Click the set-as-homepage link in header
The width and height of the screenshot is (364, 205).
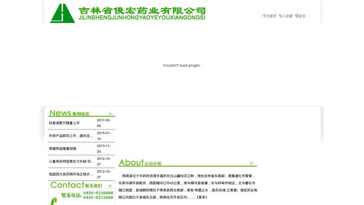pos(270,16)
